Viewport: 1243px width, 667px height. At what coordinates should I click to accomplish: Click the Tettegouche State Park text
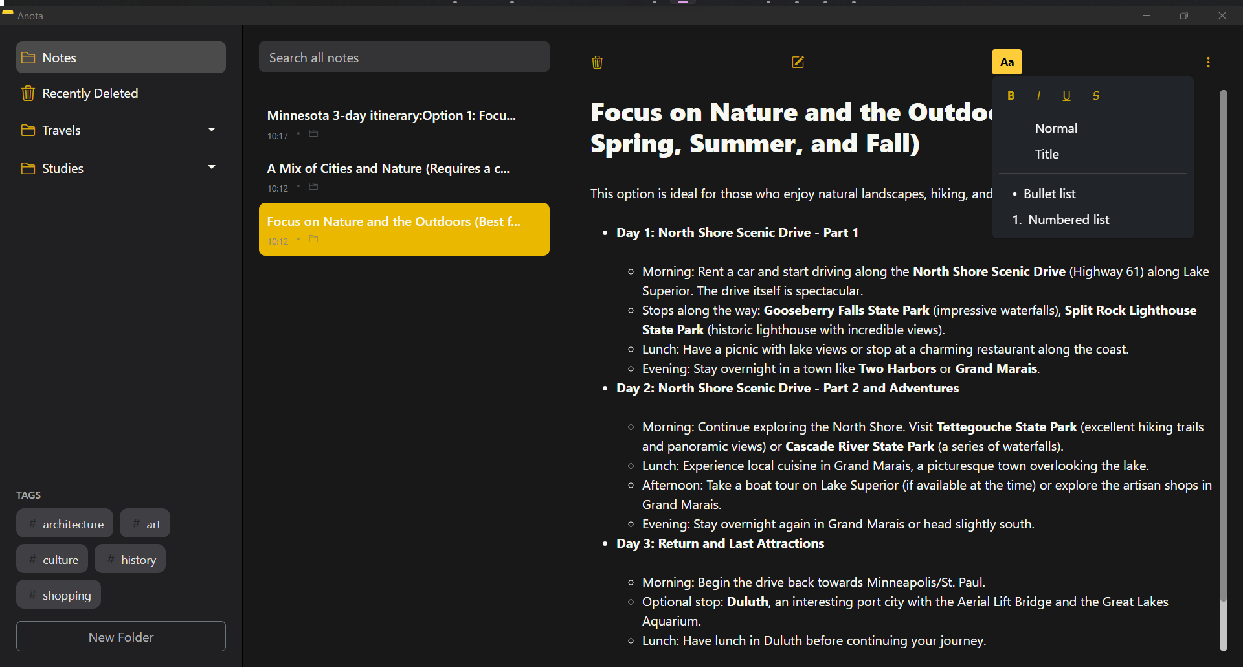(1007, 427)
